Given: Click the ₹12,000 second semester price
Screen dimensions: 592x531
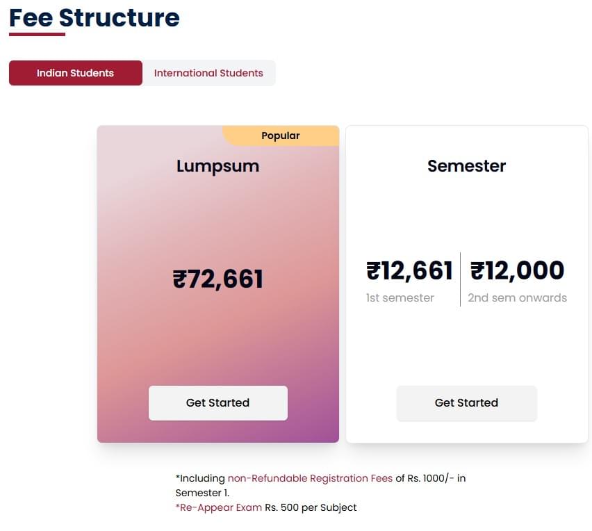Looking at the screenshot, I should click(518, 270).
